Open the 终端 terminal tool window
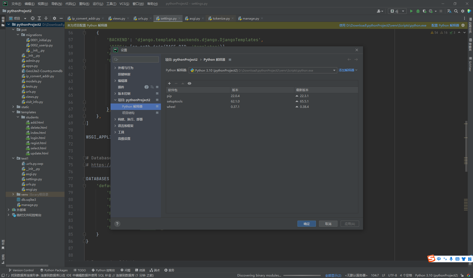Screen dimensions: 473x278 [140, 270]
